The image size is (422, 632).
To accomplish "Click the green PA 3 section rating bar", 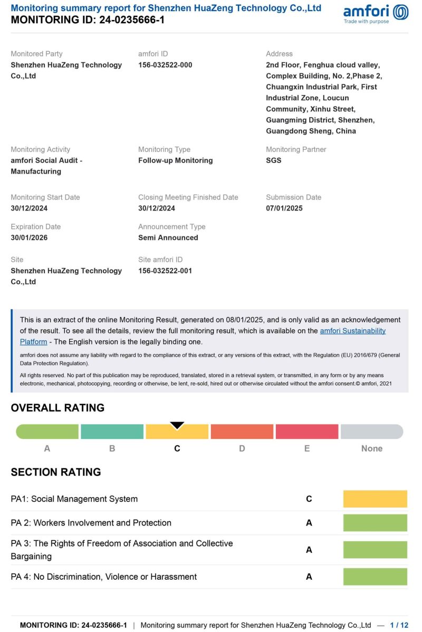I will [375, 550].
